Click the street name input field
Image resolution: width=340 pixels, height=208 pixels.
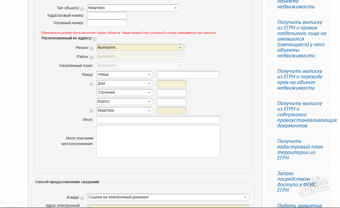point(188,75)
